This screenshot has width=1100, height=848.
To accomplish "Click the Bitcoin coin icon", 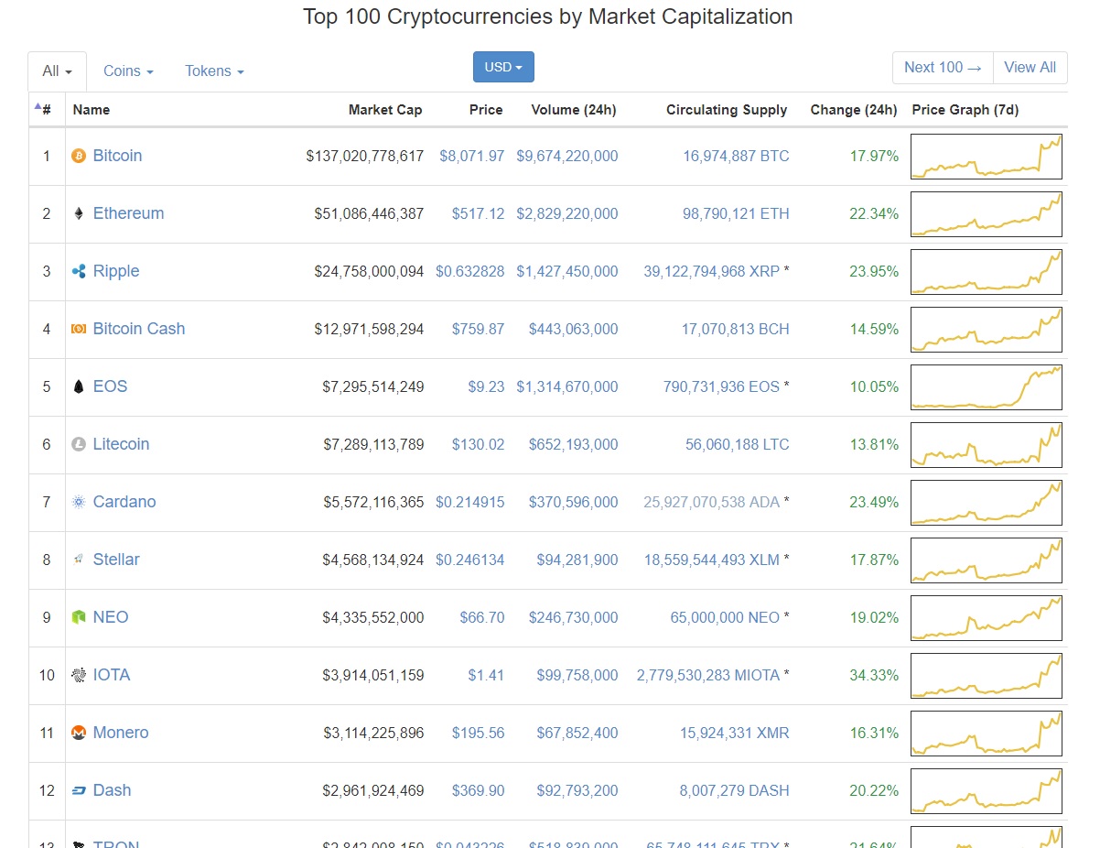I will [x=79, y=156].
